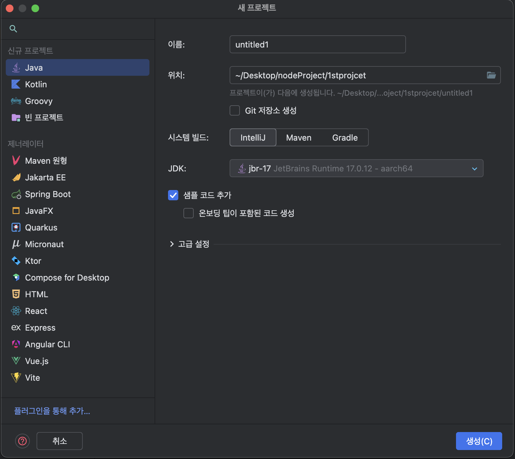The height and width of the screenshot is (459, 515).
Task: Open help with the question mark icon
Action: pyautogui.click(x=22, y=441)
